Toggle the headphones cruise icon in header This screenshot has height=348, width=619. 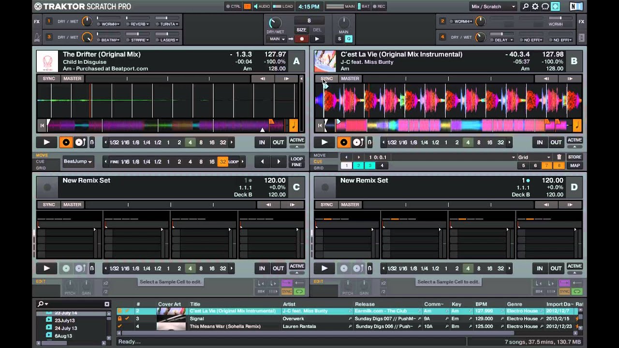(545, 7)
